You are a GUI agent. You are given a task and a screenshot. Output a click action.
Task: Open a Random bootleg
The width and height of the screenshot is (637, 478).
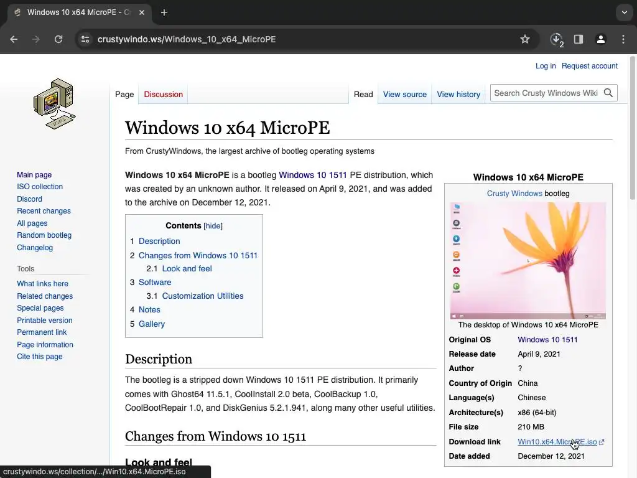coord(44,235)
